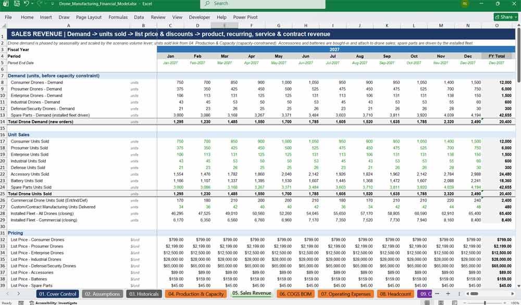Click the macro recording status bar icon
Viewport: 521px width, 305px height.
click(x=21, y=303)
